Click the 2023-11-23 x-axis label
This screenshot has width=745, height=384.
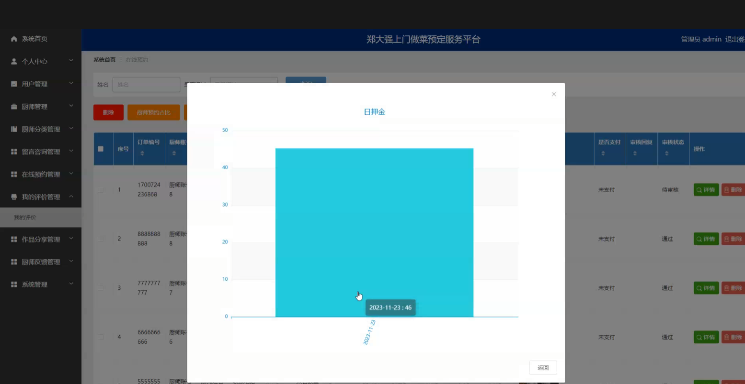pyautogui.click(x=369, y=332)
